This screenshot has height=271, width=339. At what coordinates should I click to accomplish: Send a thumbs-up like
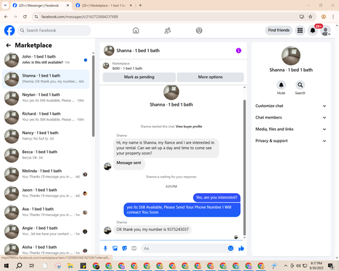pos(241,249)
